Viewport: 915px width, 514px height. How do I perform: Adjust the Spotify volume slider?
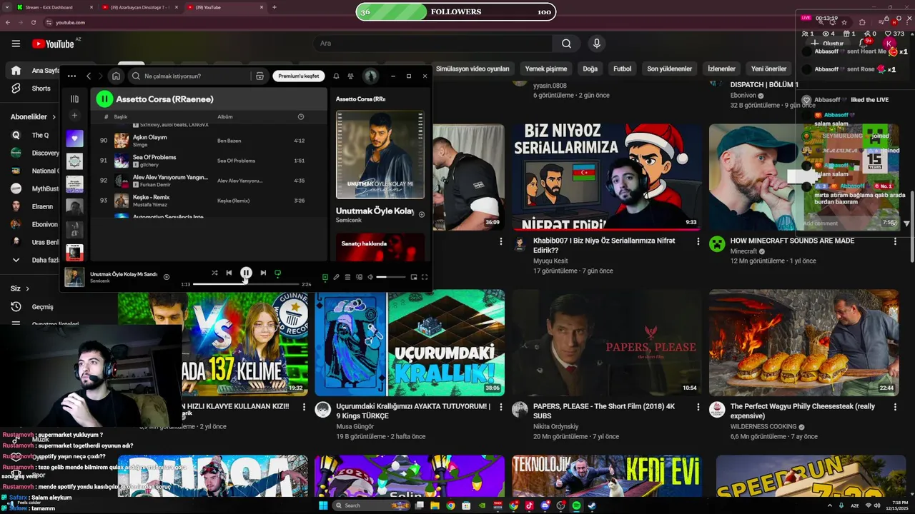point(391,277)
